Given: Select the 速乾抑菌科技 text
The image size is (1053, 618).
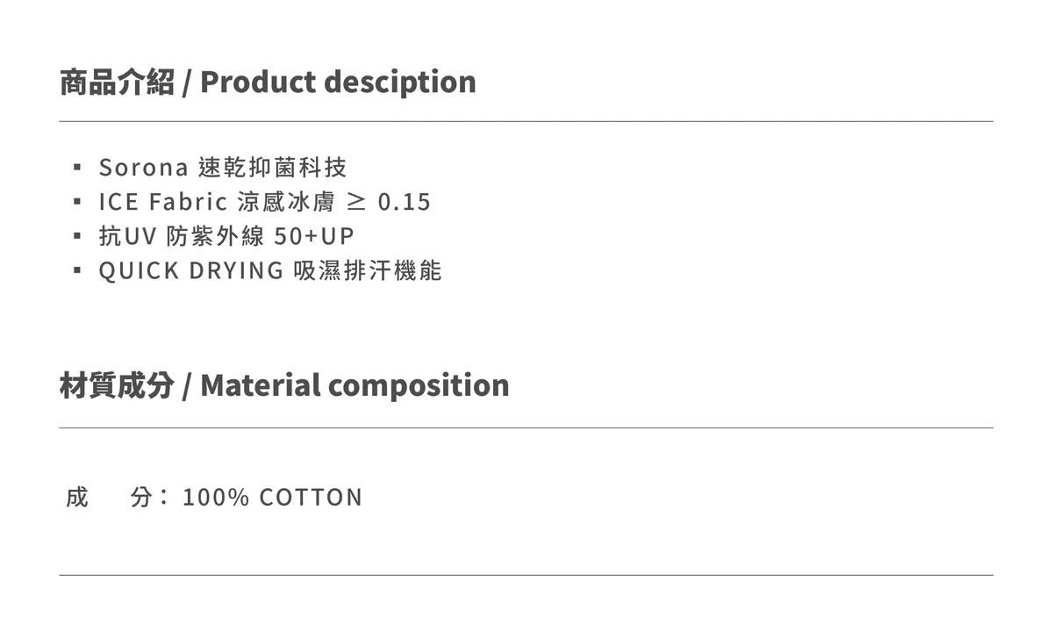Looking at the screenshot, I should 274,167.
